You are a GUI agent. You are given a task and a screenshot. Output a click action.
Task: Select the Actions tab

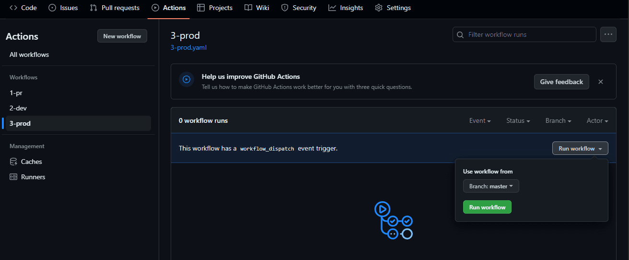pyautogui.click(x=168, y=8)
